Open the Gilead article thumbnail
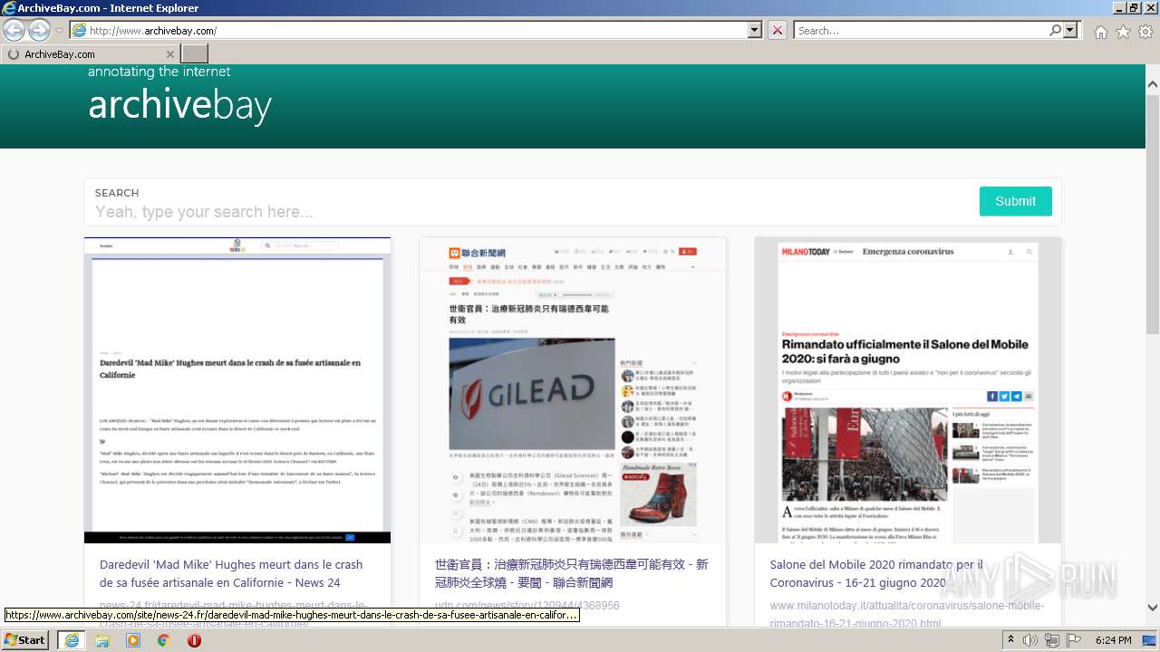1160x652 pixels. 573,390
